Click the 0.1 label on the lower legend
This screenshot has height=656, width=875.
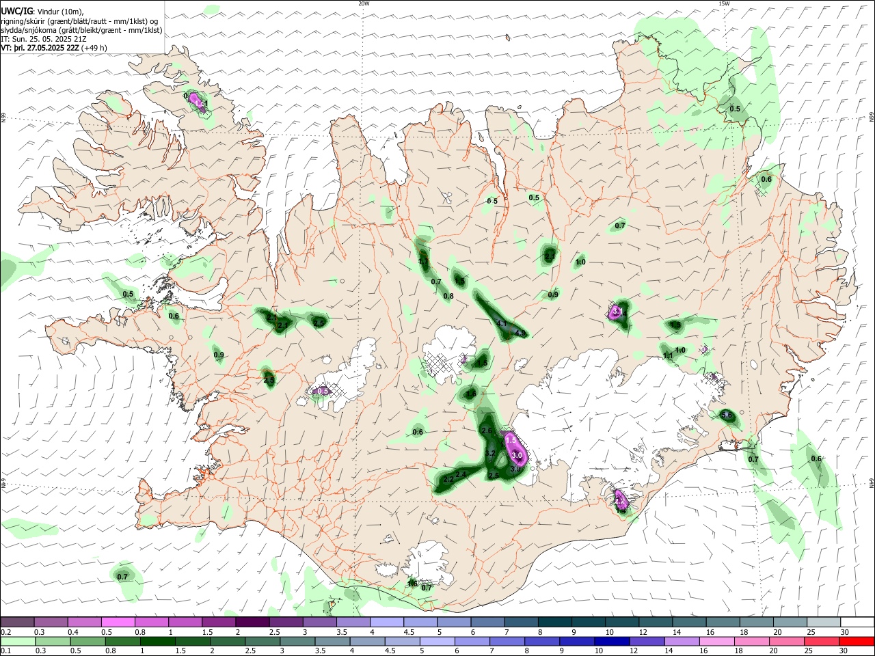5,651
